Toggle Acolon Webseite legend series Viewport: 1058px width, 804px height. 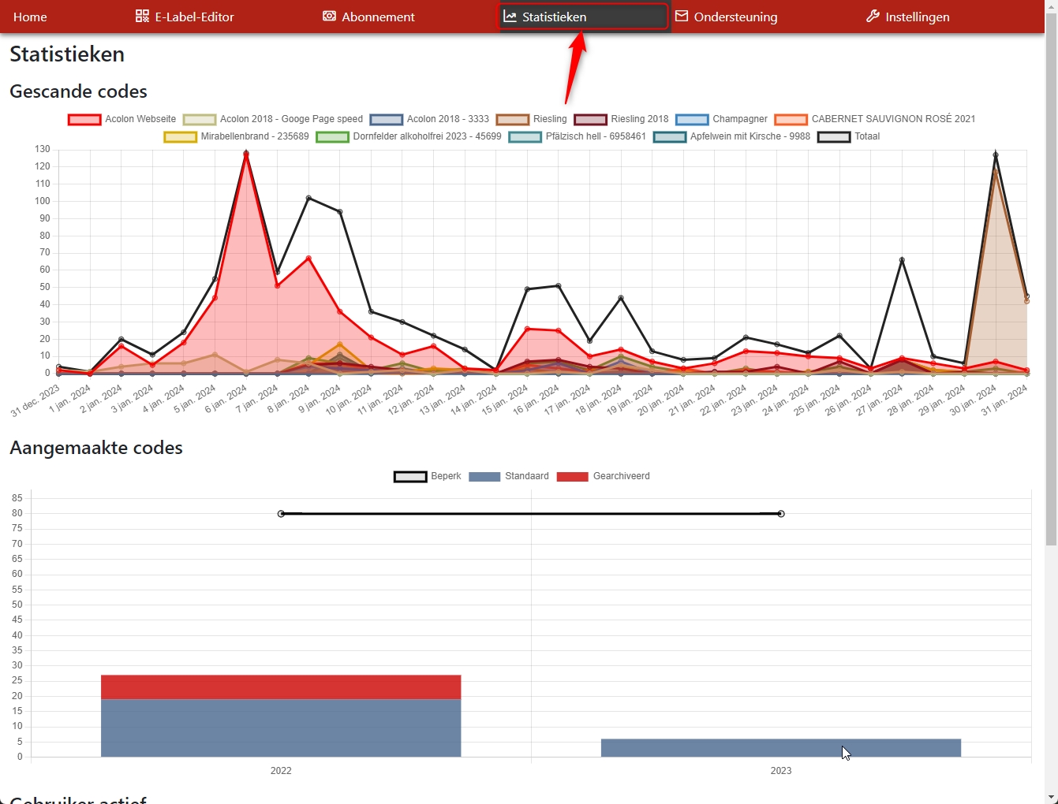pyautogui.click(x=140, y=119)
